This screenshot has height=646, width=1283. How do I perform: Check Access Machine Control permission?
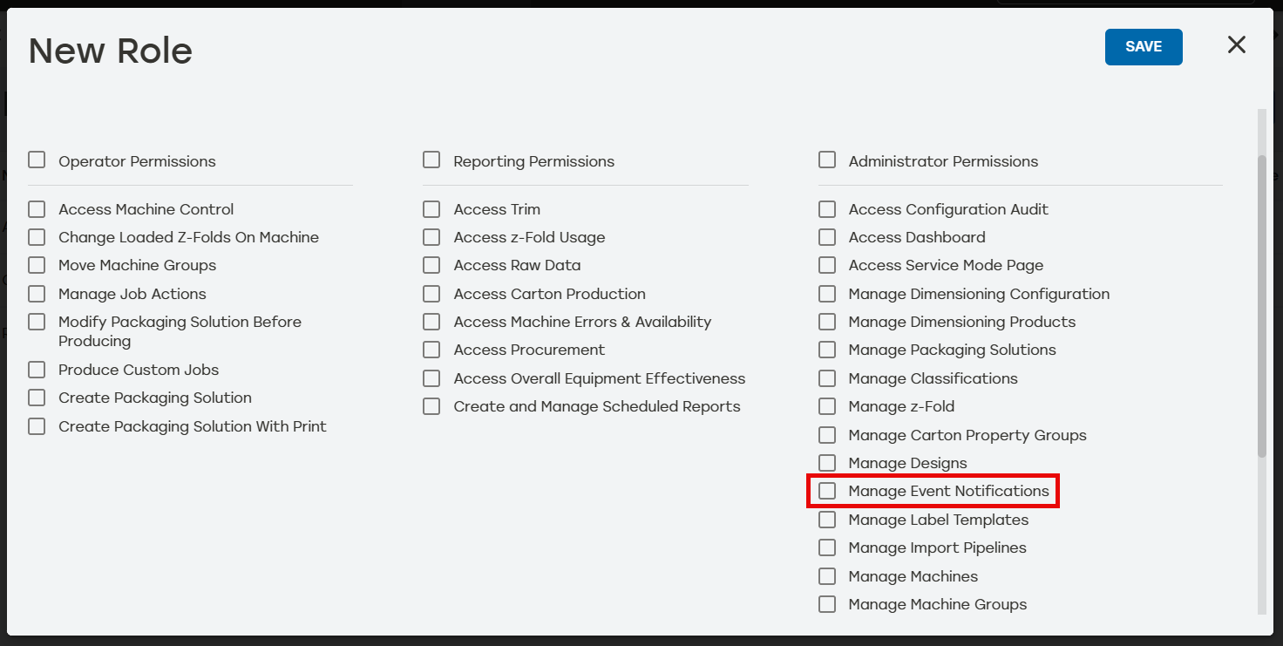[x=37, y=209]
